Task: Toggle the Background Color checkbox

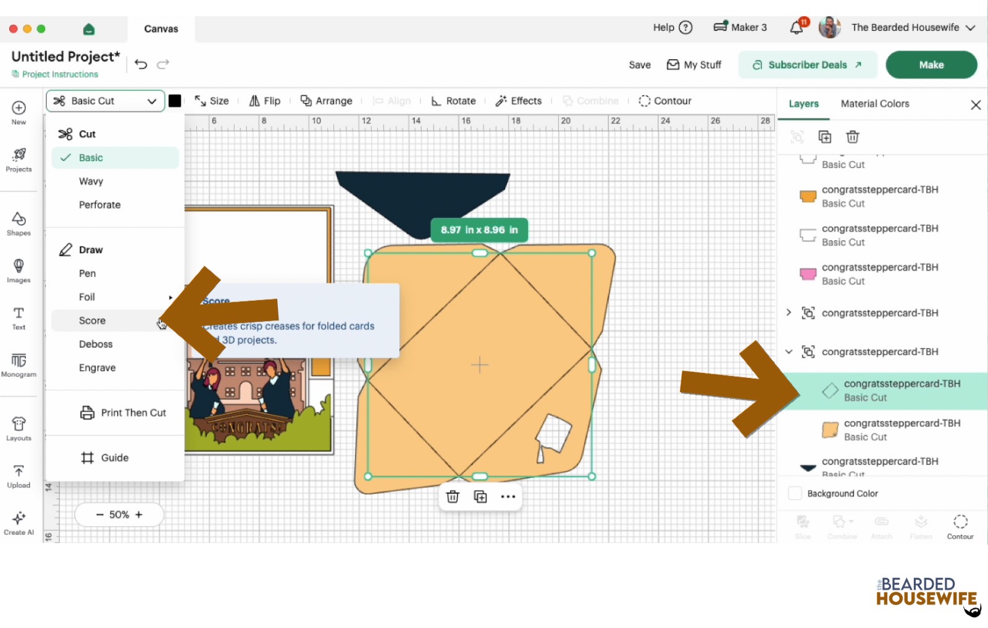Action: (795, 493)
